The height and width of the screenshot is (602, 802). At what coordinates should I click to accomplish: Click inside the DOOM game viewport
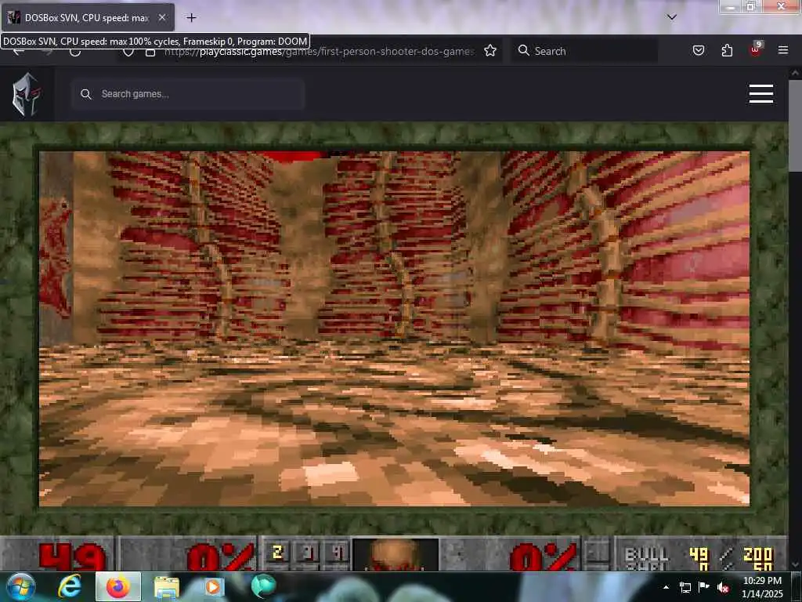tap(395, 328)
